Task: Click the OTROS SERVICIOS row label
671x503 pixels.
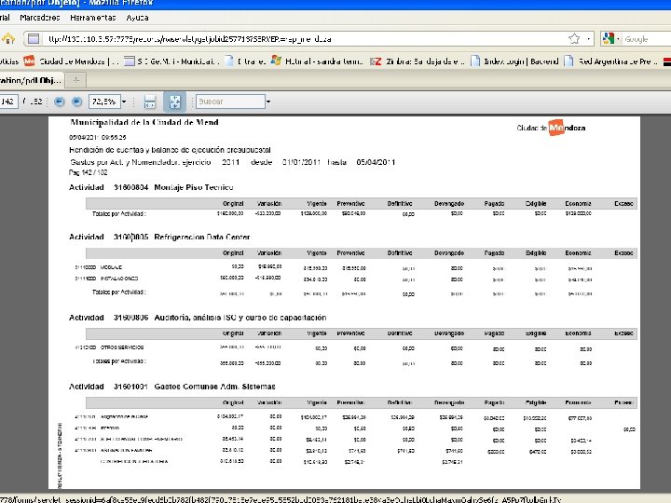Action: (x=122, y=347)
